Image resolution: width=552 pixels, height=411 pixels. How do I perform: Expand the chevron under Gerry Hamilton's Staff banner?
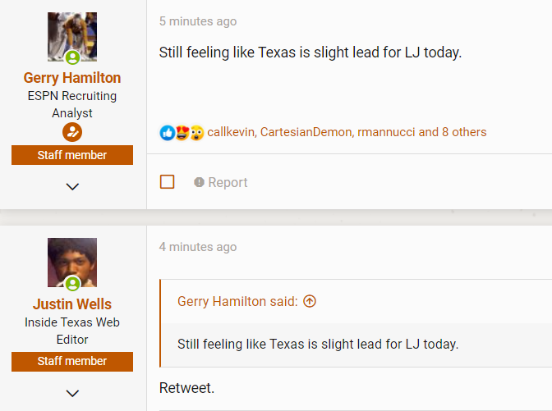coord(72,186)
